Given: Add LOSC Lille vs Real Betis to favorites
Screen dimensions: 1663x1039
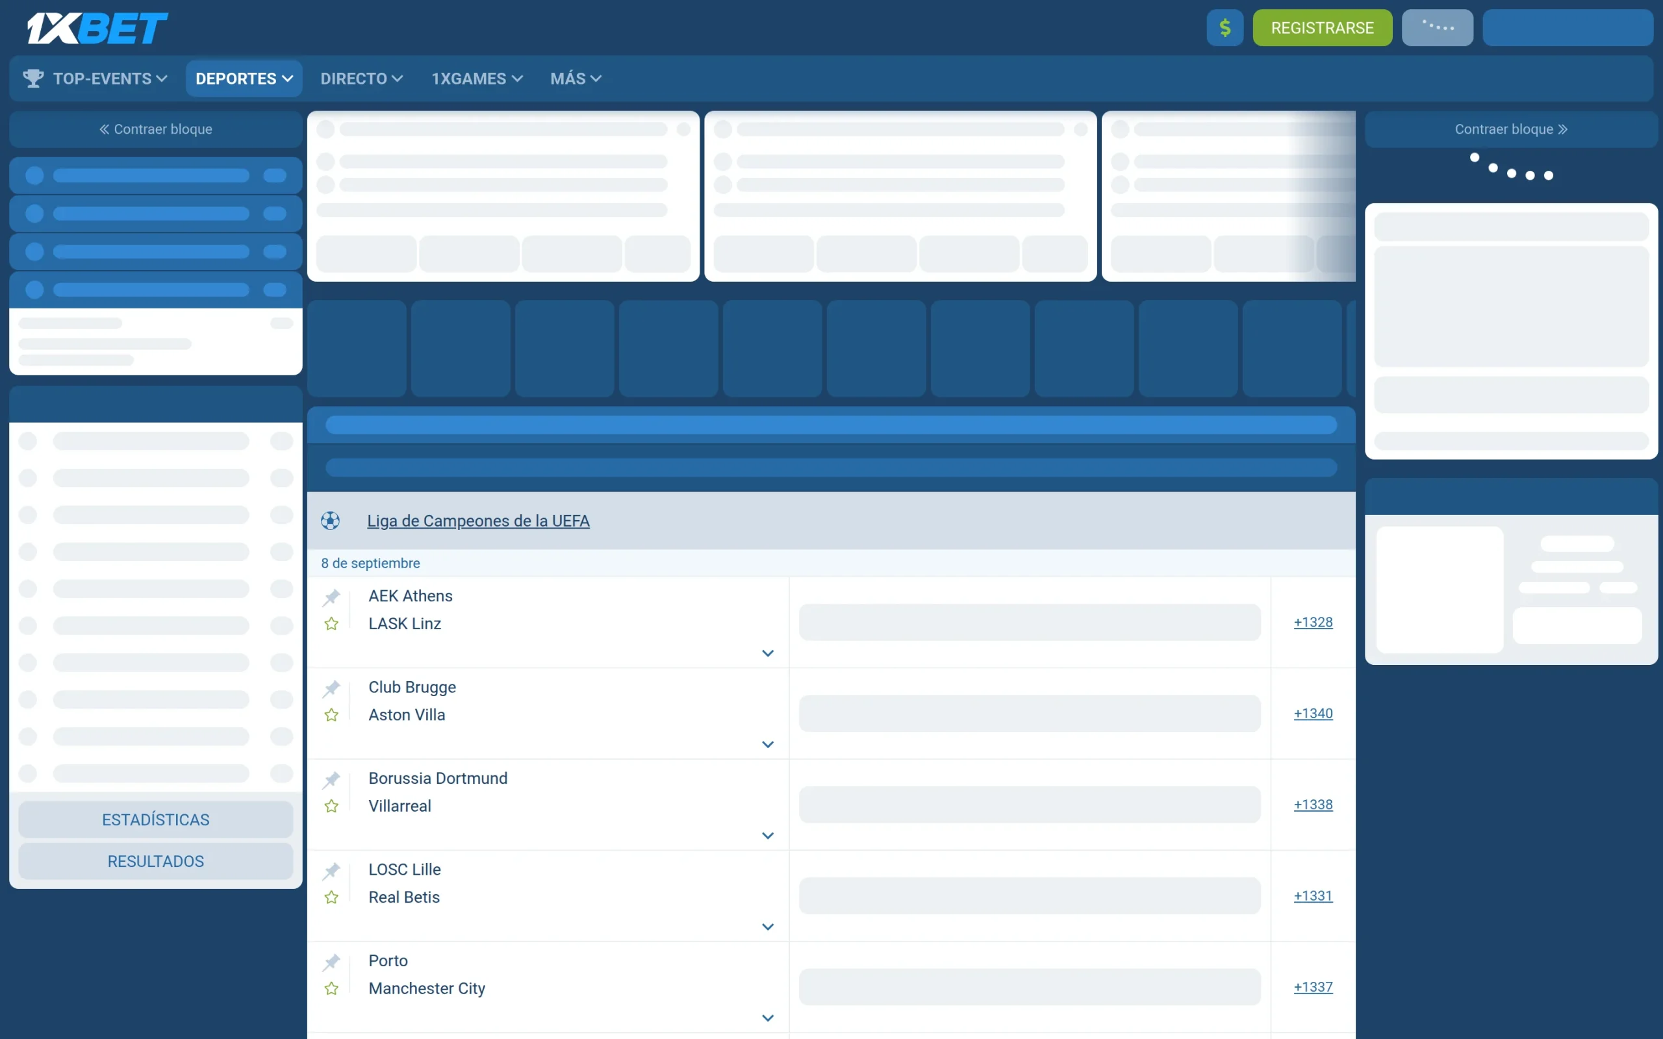Looking at the screenshot, I should [331, 897].
